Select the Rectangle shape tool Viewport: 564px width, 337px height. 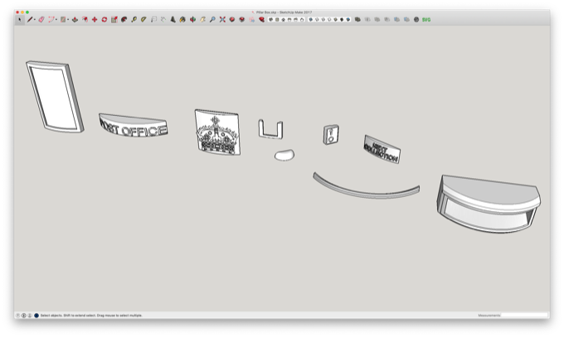tap(63, 20)
